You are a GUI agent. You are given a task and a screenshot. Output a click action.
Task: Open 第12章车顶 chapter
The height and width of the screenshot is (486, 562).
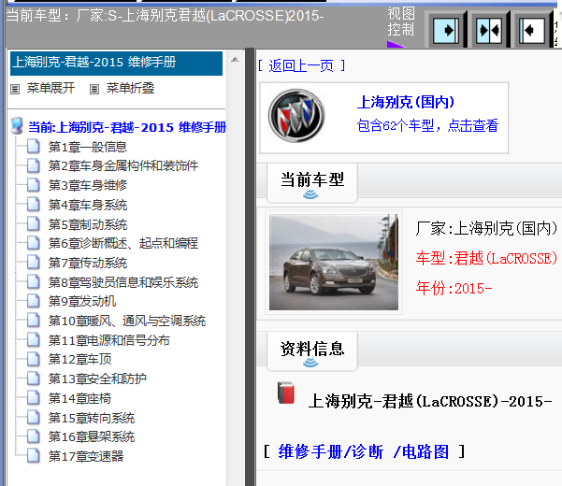tap(79, 359)
